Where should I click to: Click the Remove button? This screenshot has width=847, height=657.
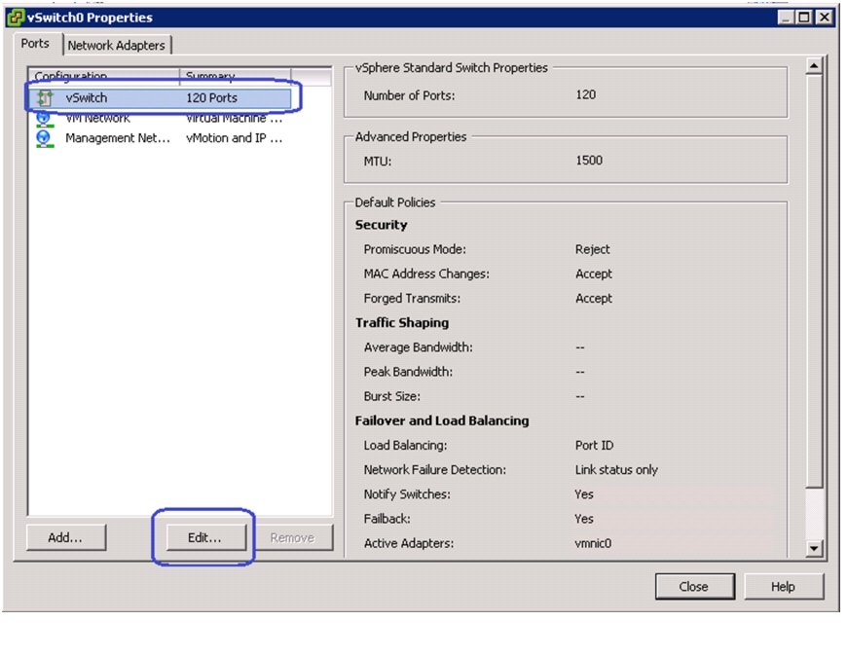click(293, 537)
